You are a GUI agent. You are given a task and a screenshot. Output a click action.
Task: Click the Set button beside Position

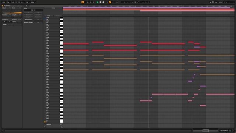point(10,15)
